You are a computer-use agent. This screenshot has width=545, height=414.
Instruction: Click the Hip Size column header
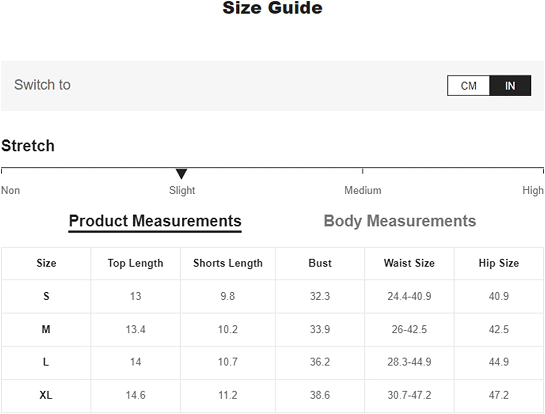pyautogui.click(x=498, y=263)
